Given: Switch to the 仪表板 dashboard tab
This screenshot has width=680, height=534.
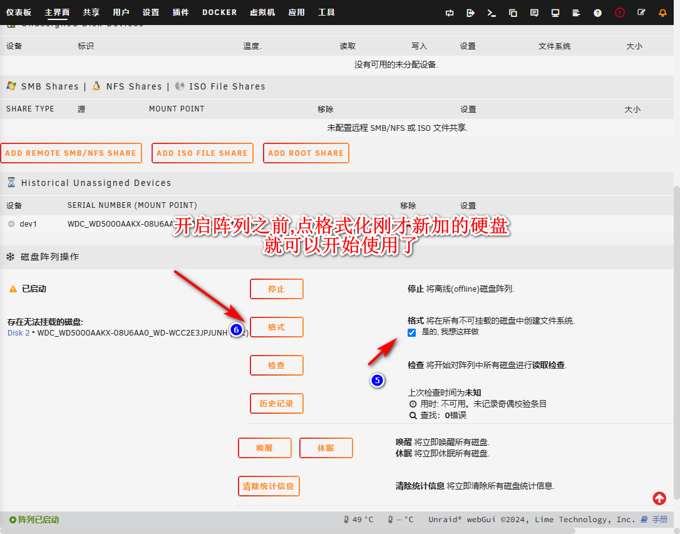Looking at the screenshot, I should (19, 13).
